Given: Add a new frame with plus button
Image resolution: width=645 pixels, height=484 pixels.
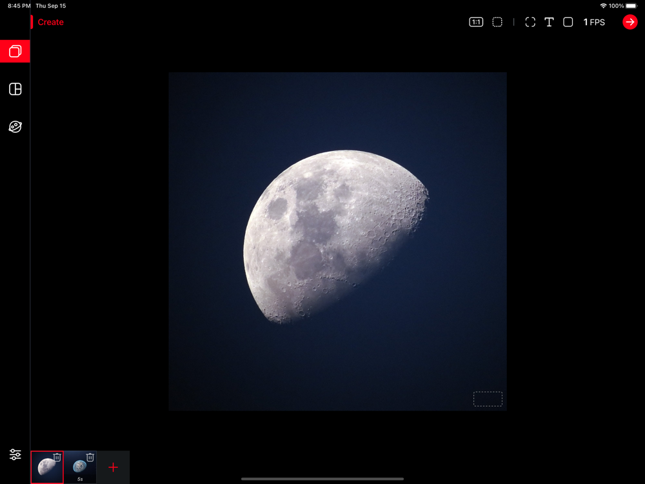Looking at the screenshot, I should click(113, 467).
